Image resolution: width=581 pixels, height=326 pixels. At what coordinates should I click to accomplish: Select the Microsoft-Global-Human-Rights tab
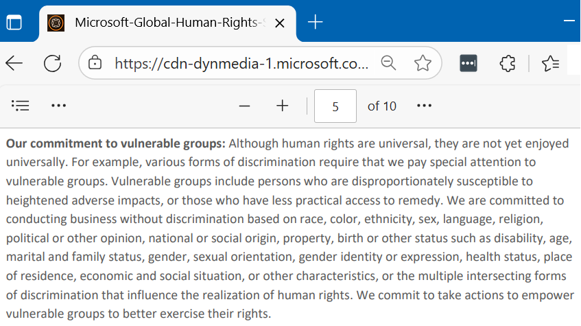pyautogui.click(x=167, y=23)
